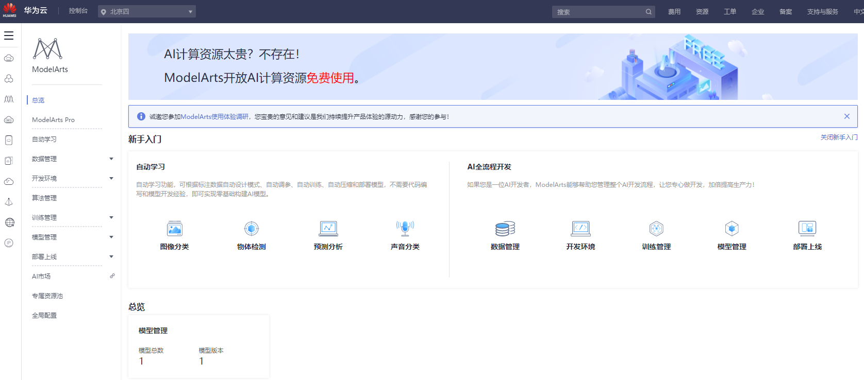The height and width of the screenshot is (380, 864).
Task: Click 控制台 in the top bar
Action: point(78,11)
